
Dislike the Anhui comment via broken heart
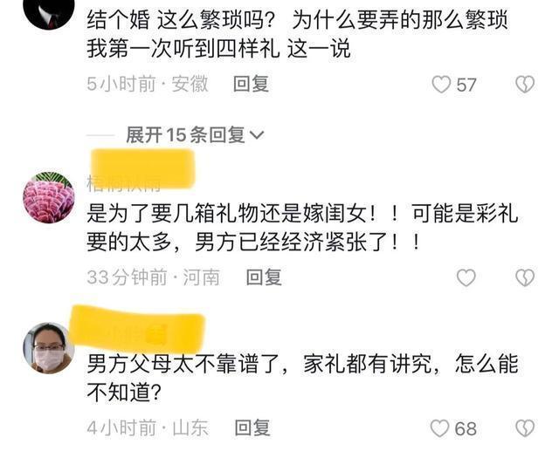click(x=525, y=85)
